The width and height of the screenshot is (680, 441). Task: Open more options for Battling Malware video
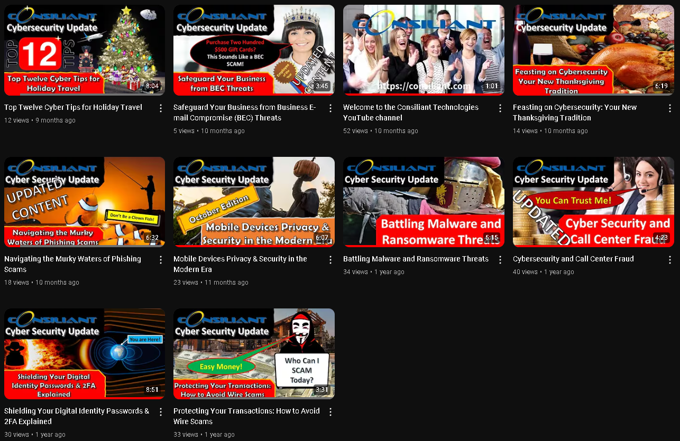(x=500, y=260)
